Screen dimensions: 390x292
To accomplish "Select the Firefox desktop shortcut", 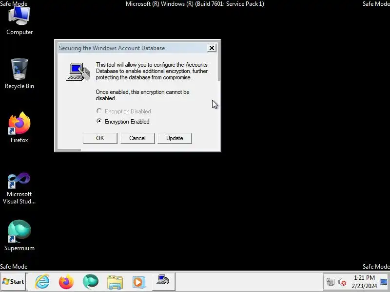I will pos(19,128).
